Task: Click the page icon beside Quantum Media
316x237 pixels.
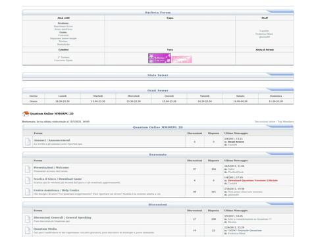Action: (x=28, y=230)
